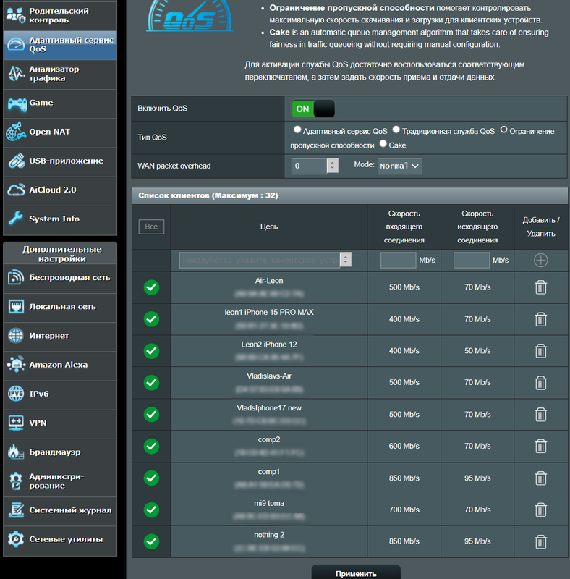
Task: Delete the comp1 client entry
Action: click(541, 478)
